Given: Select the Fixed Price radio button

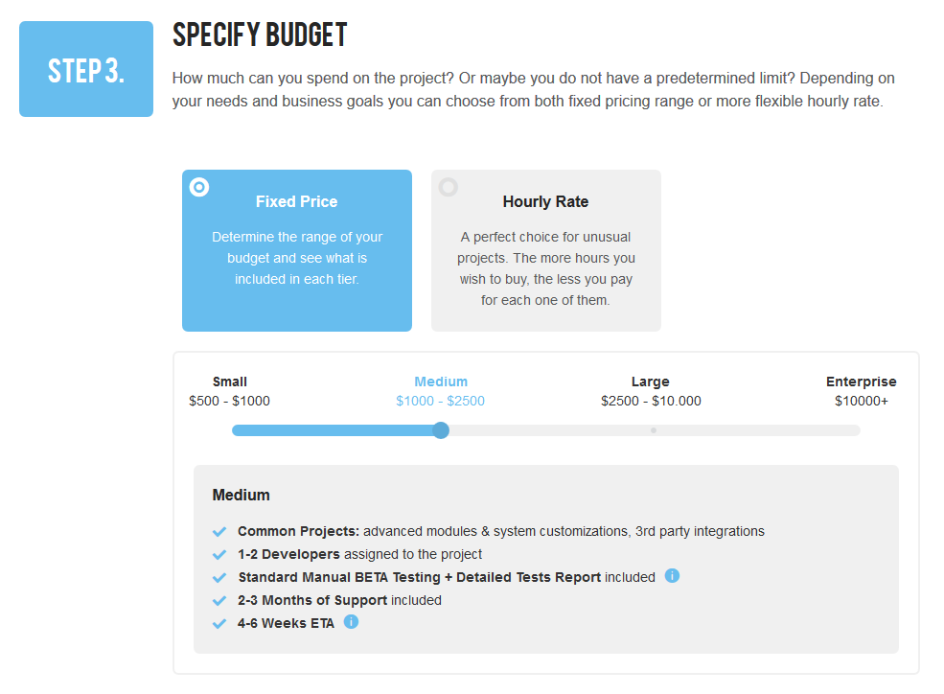Looking at the screenshot, I should point(199,187).
